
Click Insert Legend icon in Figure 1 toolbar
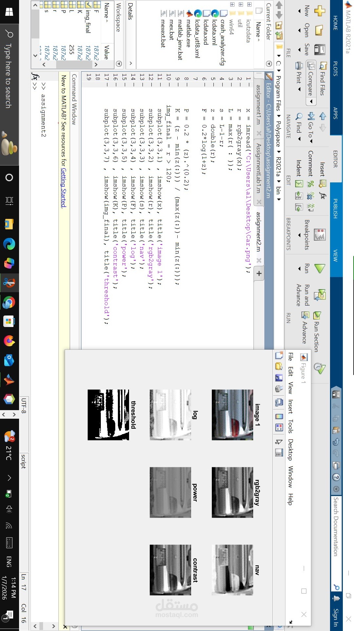click(279, 427)
